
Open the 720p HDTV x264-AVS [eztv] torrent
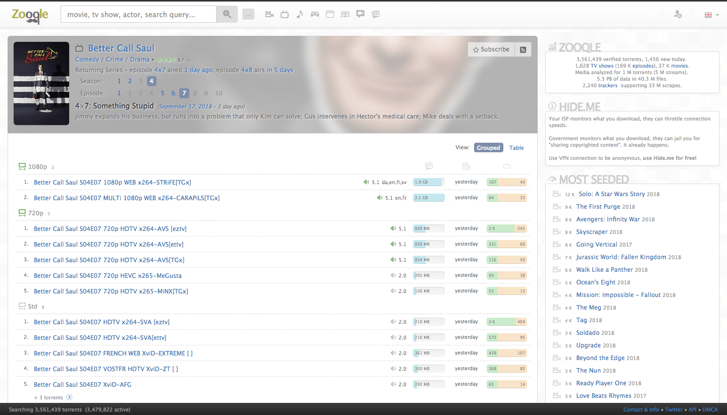pos(110,229)
